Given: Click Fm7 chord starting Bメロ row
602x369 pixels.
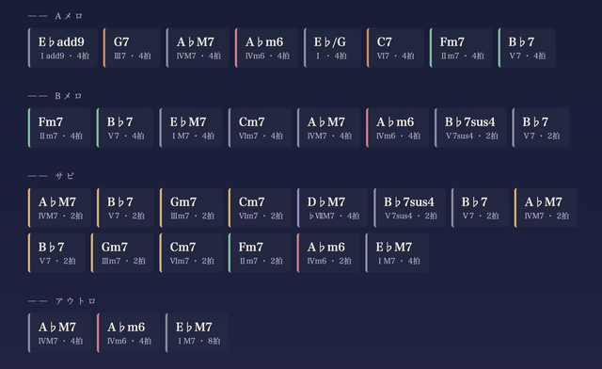Looking at the screenshot, I should [59, 128].
